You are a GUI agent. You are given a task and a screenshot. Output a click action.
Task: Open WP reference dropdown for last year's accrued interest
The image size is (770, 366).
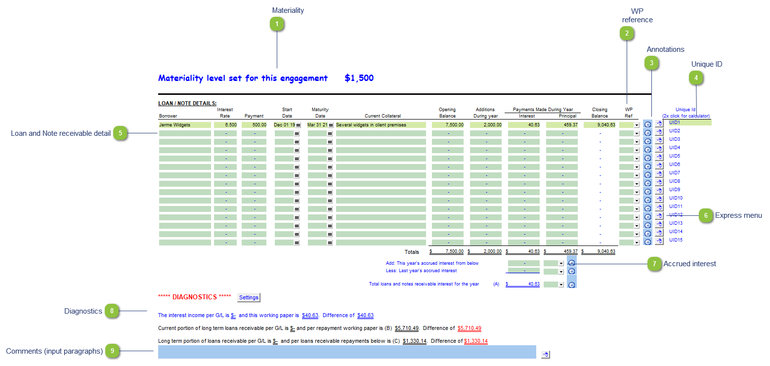pos(561,272)
